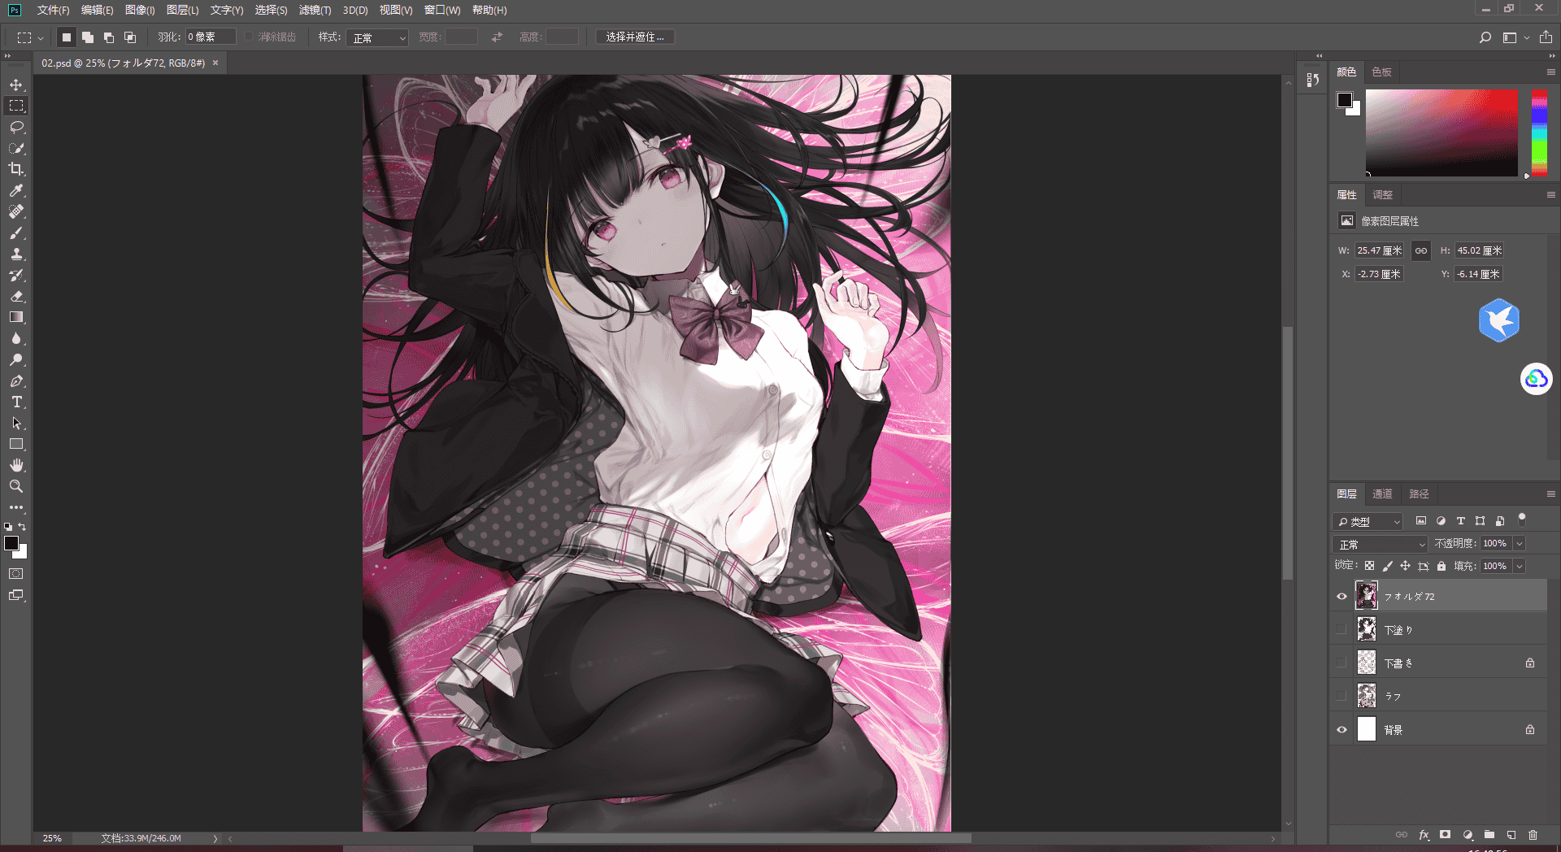Open the layer blend mode 正常 dropdown

click(1380, 544)
